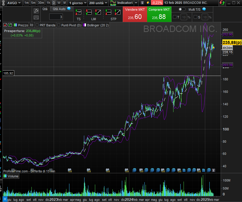The width and height of the screenshot is (242, 202).
Task: Select the 5m timeframe button
Action: pos(34,3)
